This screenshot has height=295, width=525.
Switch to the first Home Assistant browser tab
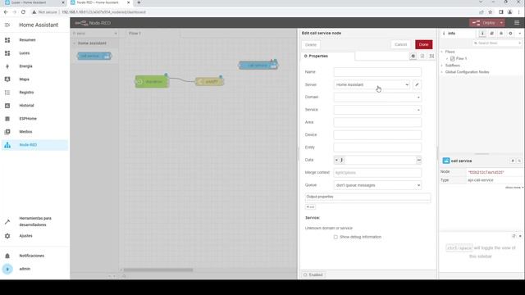(x=34, y=2)
